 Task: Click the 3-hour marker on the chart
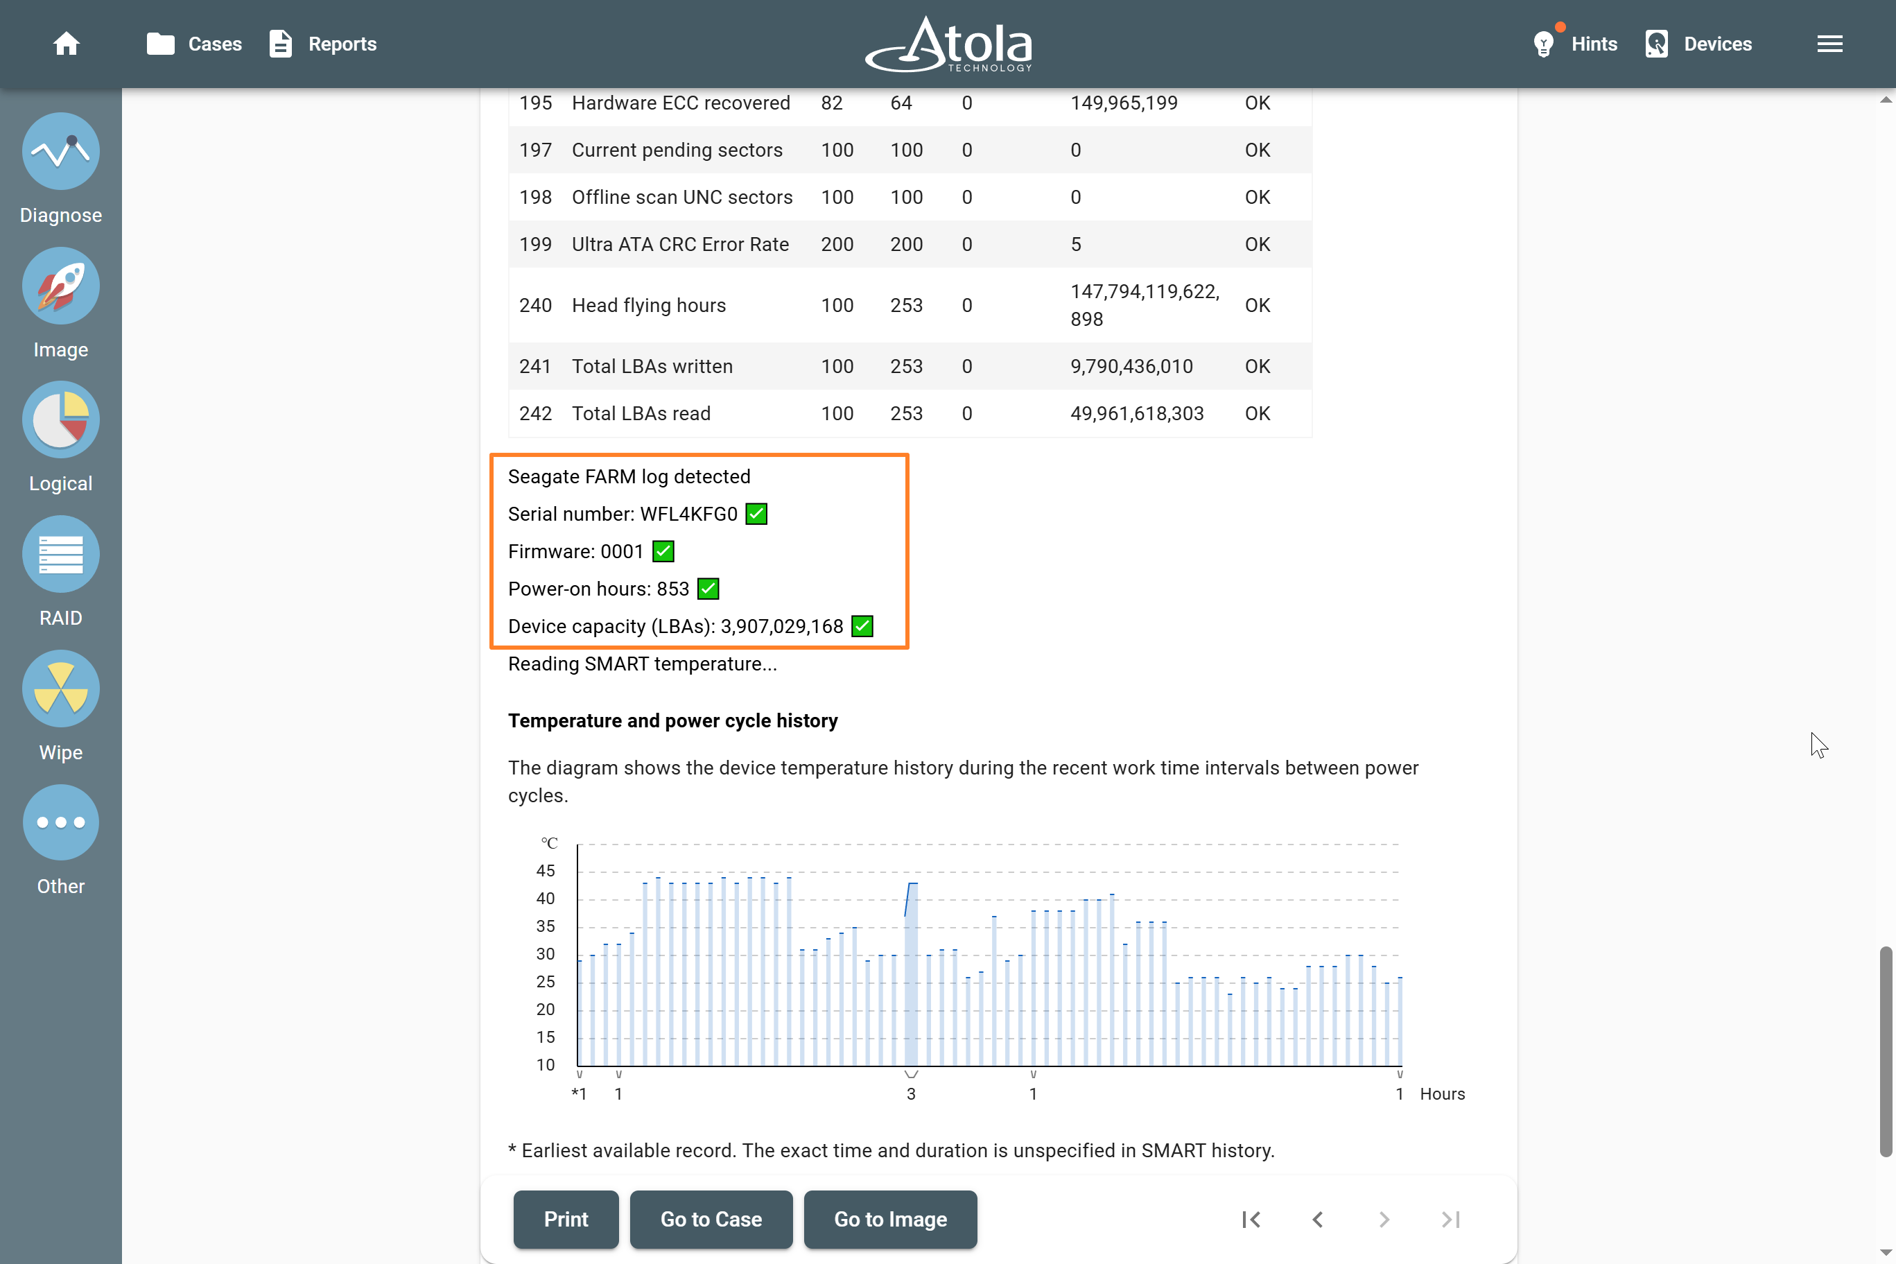tap(910, 1094)
